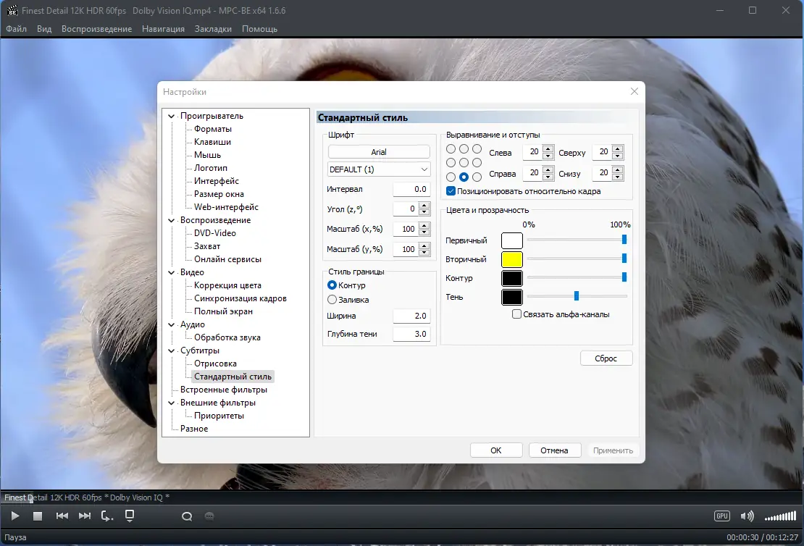The image size is (804, 546).
Task: Skip to previous file icon
Action: [x=62, y=516]
